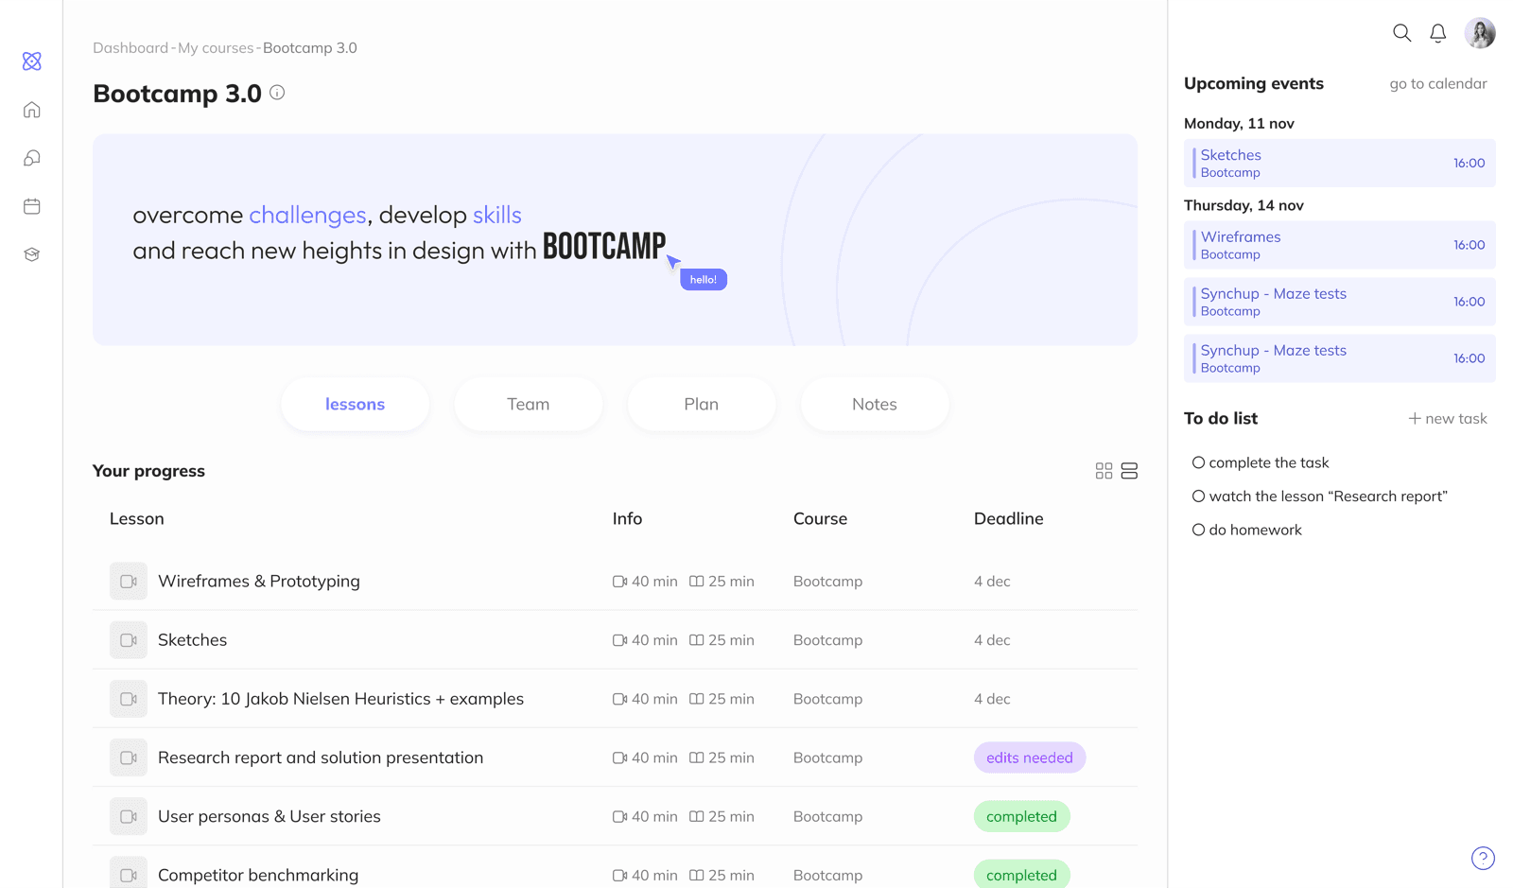
Task: Open search with the magnifier icon
Action: [x=1401, y=33]
